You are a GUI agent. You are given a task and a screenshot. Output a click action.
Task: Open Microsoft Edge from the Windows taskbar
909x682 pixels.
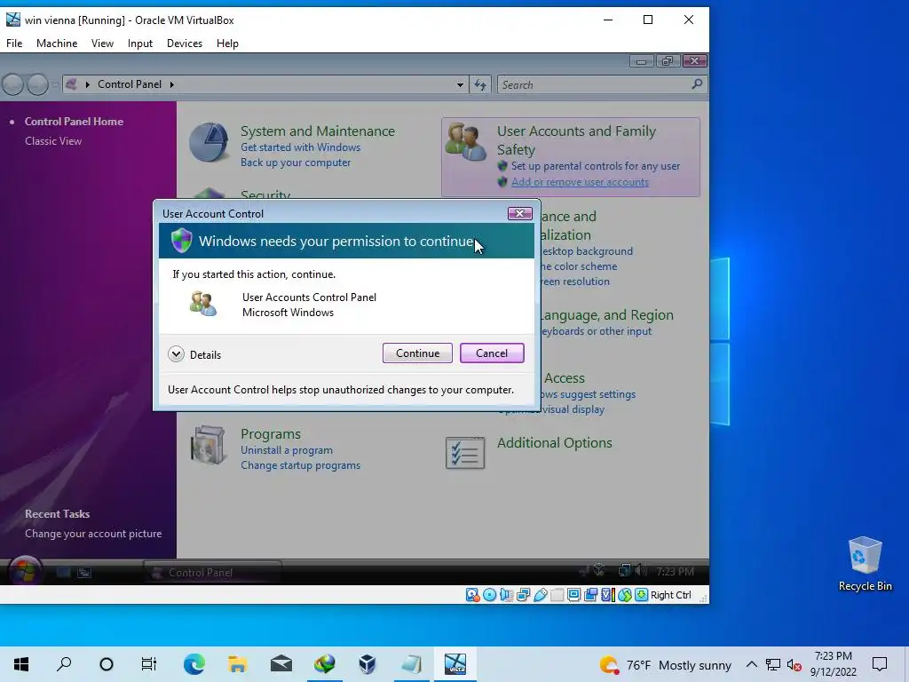[194, 664]
